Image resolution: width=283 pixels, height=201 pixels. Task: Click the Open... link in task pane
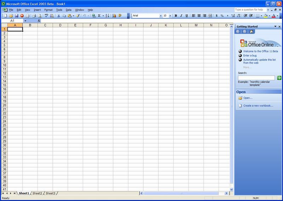[248, 98]
